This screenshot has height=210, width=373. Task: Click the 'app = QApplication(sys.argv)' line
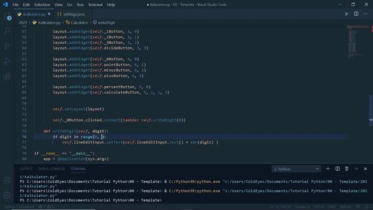[x=76, y=159]
